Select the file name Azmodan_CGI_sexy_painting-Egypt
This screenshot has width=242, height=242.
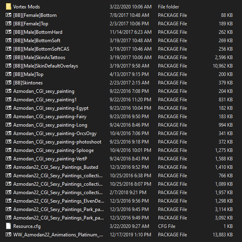(51, 108)
